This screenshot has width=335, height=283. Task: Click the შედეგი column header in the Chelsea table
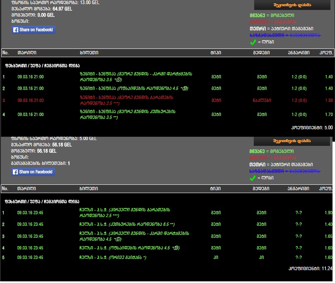pyautogui.click(x=261, y=189)
